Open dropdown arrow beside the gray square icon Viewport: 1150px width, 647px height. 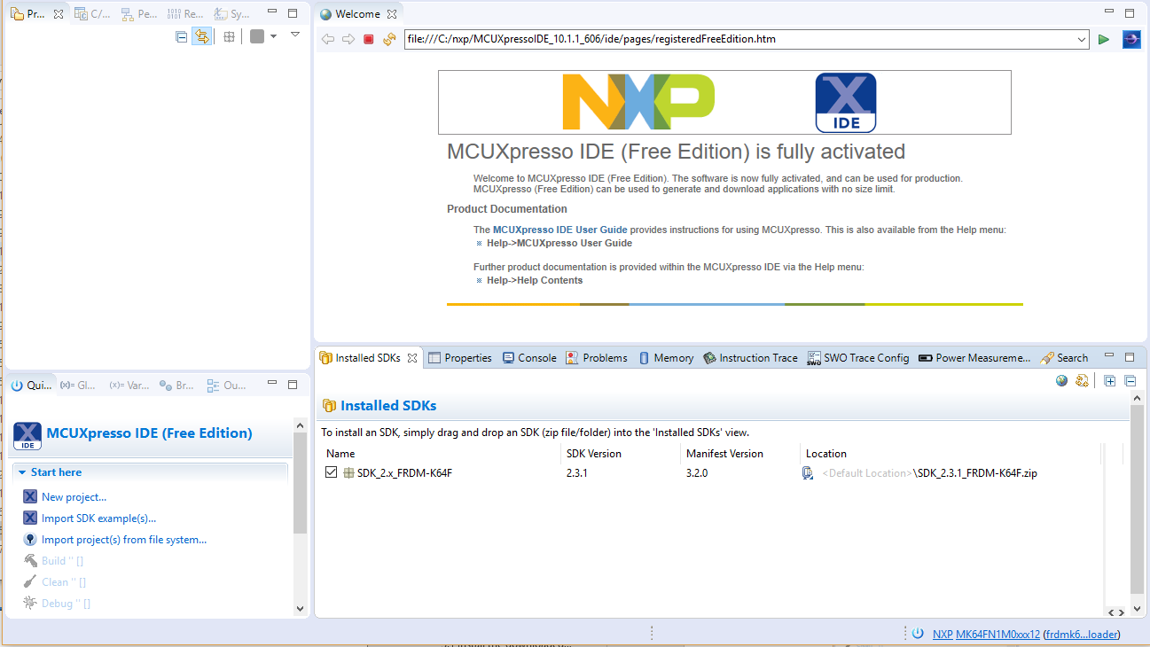tap(273, 36)
